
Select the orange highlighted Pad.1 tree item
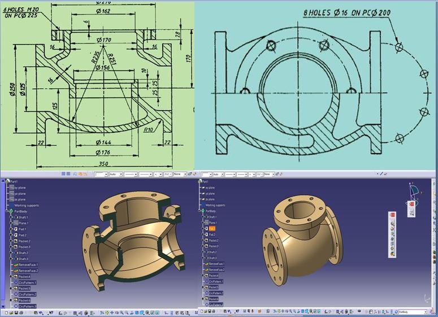coord(213,228)
